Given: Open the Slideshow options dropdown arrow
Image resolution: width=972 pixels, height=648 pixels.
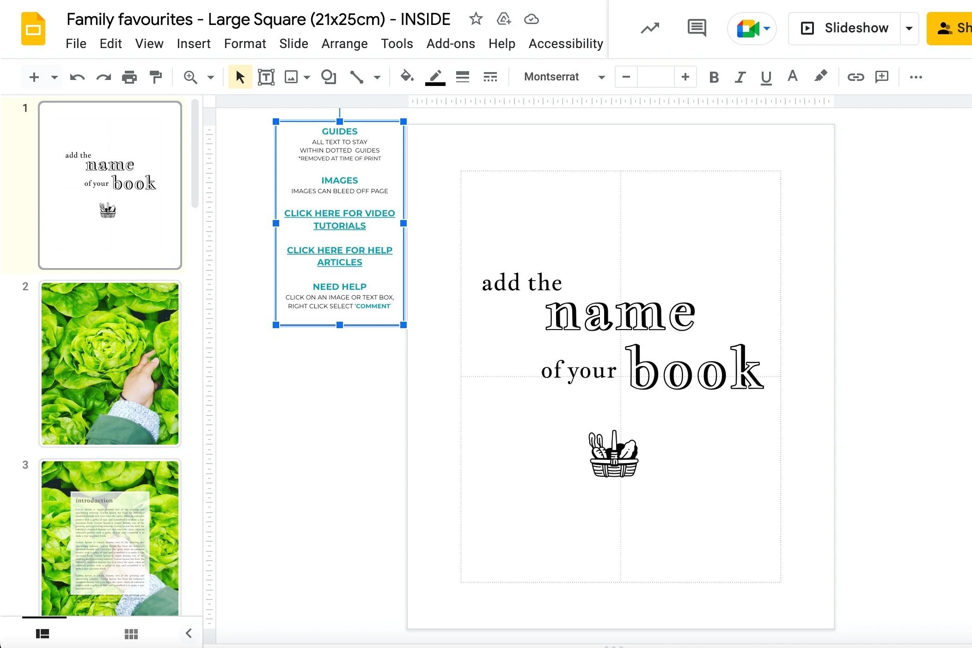Looking at the screenshot, I should [x=909, y=28].
